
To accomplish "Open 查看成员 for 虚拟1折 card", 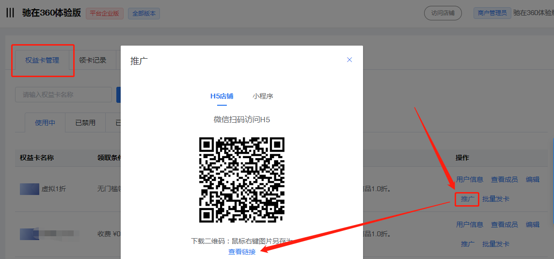I will 505,179.
